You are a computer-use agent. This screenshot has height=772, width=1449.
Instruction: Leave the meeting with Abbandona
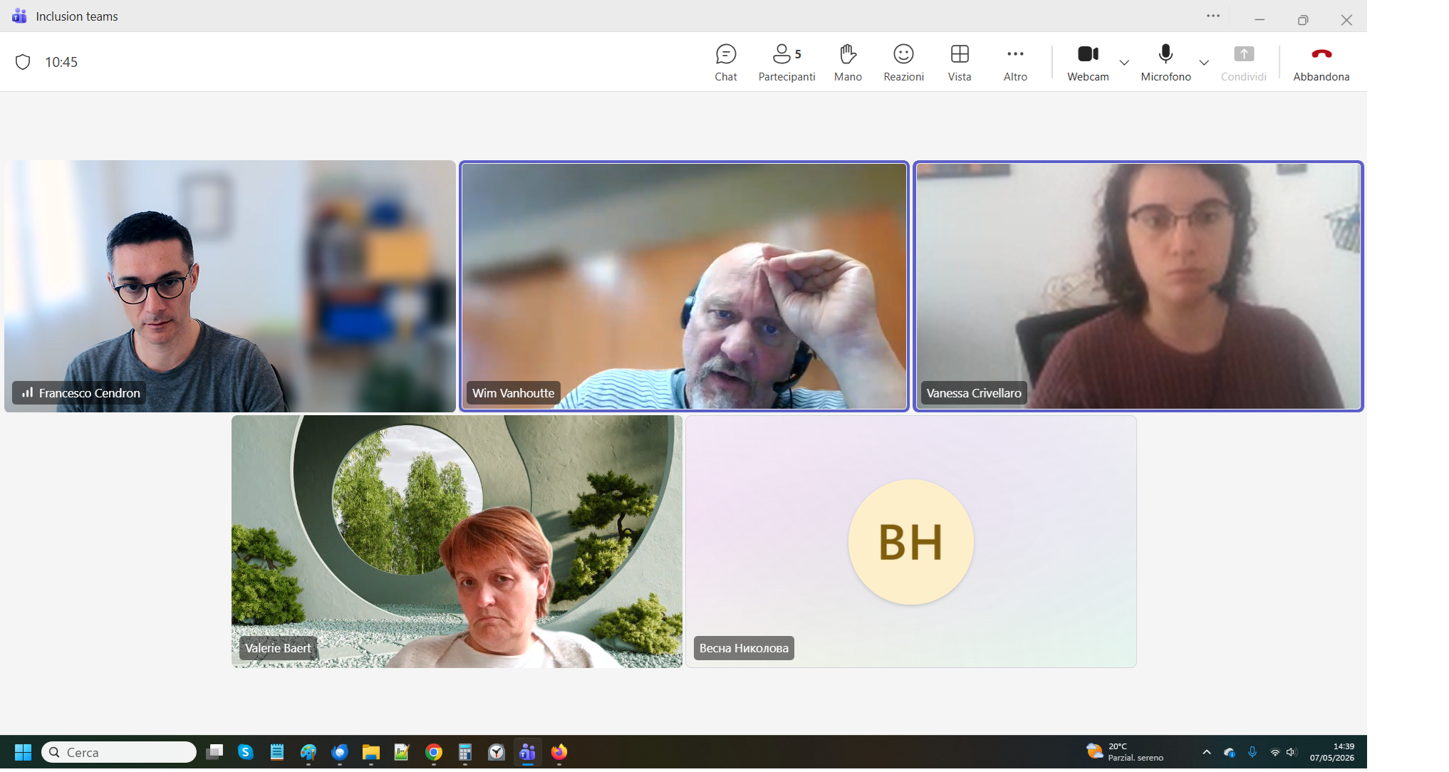1321,63
